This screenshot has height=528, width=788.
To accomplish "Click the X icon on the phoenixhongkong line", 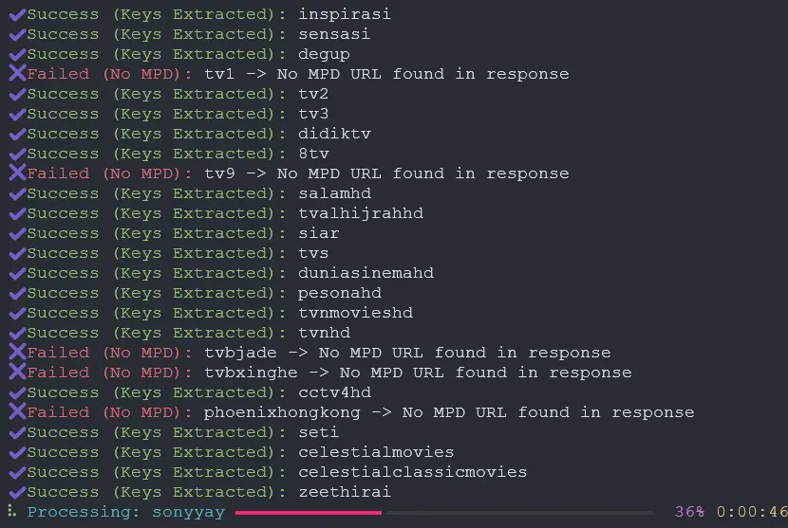I will tap(17, 411).
